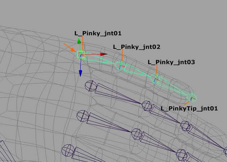The width and height of the screenshot is (227, 162).
Task: Select the L_Pinky_jnt03 joint sphere in viewport
Action: click(155, 78)
